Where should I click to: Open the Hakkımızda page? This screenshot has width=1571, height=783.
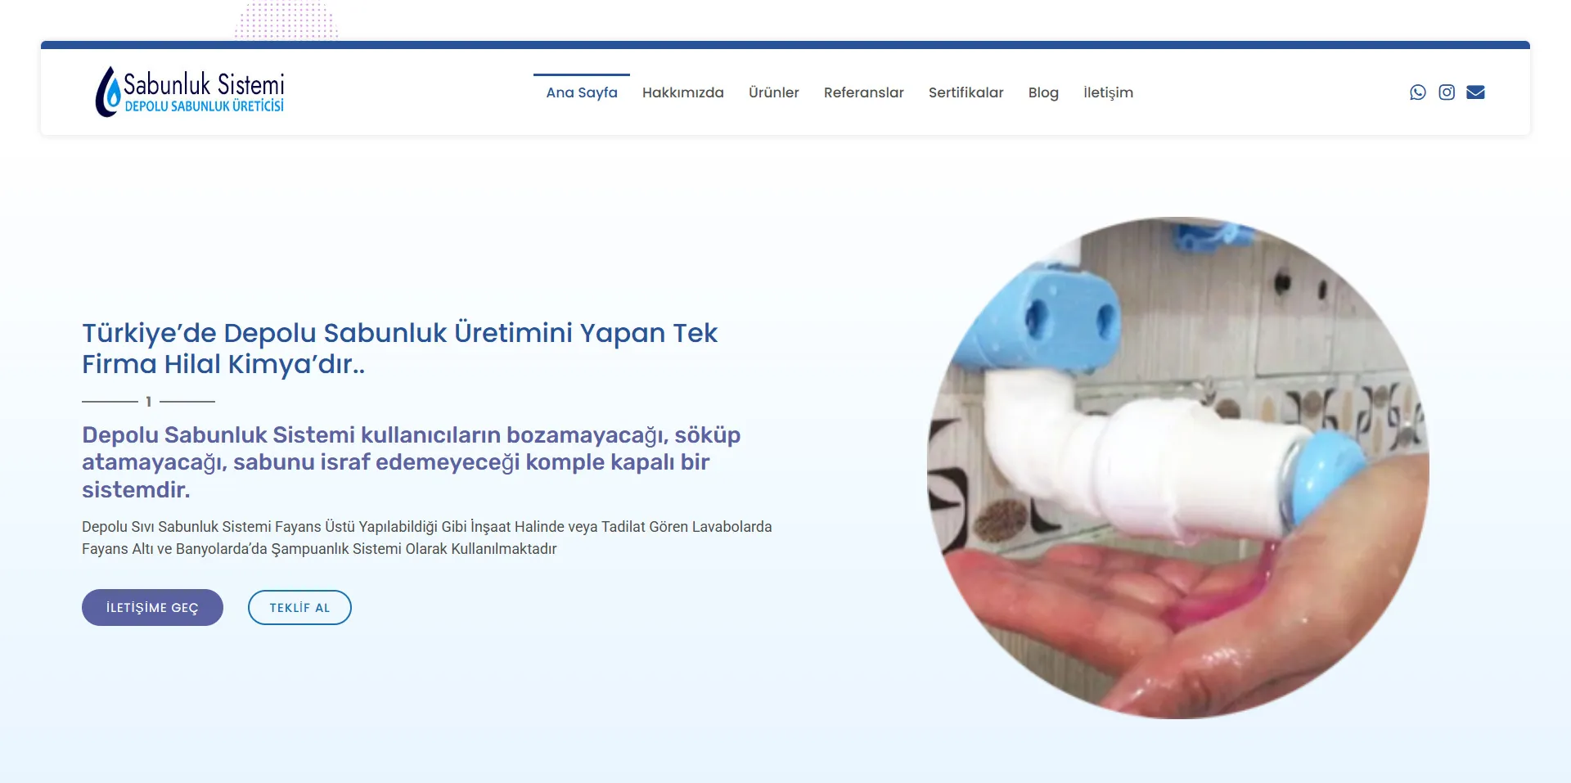click(683, 92)
